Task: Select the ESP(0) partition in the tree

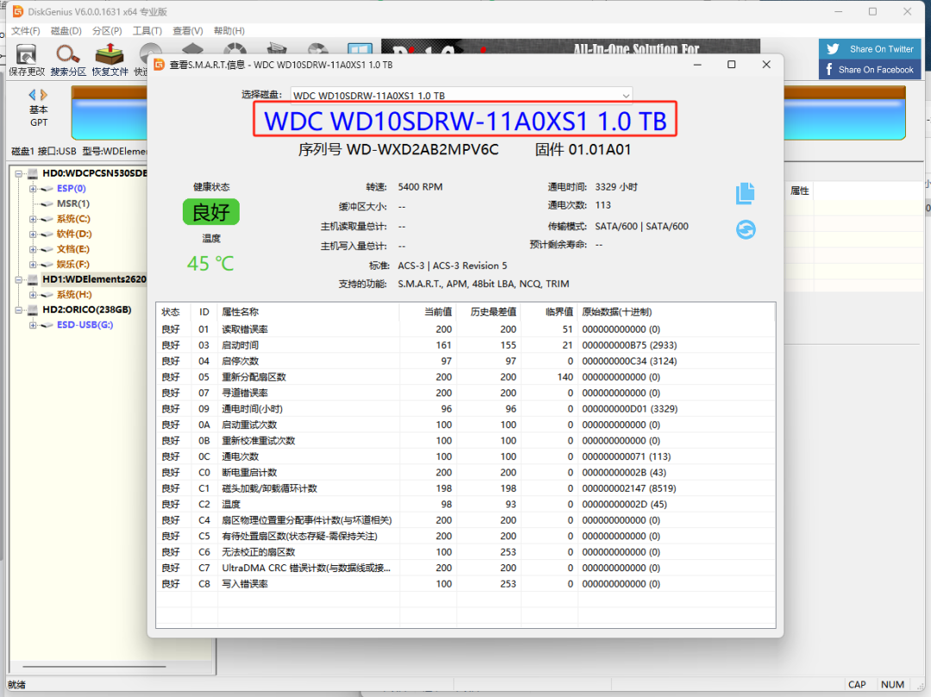Action: point(72,189)
